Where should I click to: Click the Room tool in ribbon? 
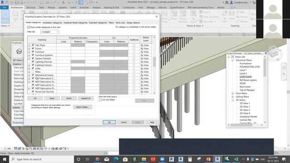click(174, 15)
